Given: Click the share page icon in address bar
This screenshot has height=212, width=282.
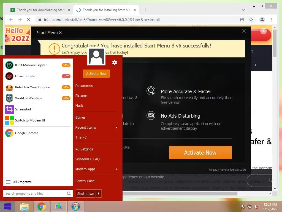Looking at the screenshot, I should 242,20.
